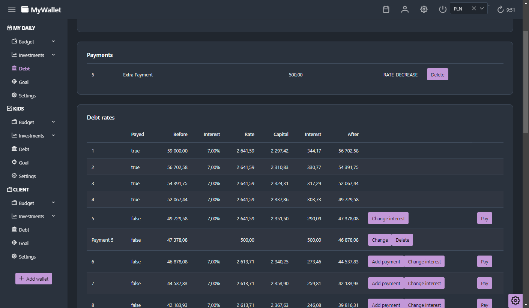Select the CLIENT wallet header
Image resolution: width=529 pixels, height=308 pixels.
(18, 190)
